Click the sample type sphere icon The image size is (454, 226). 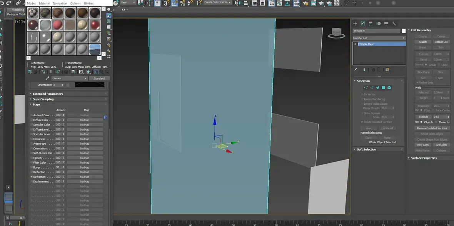(x=109, y=10)
